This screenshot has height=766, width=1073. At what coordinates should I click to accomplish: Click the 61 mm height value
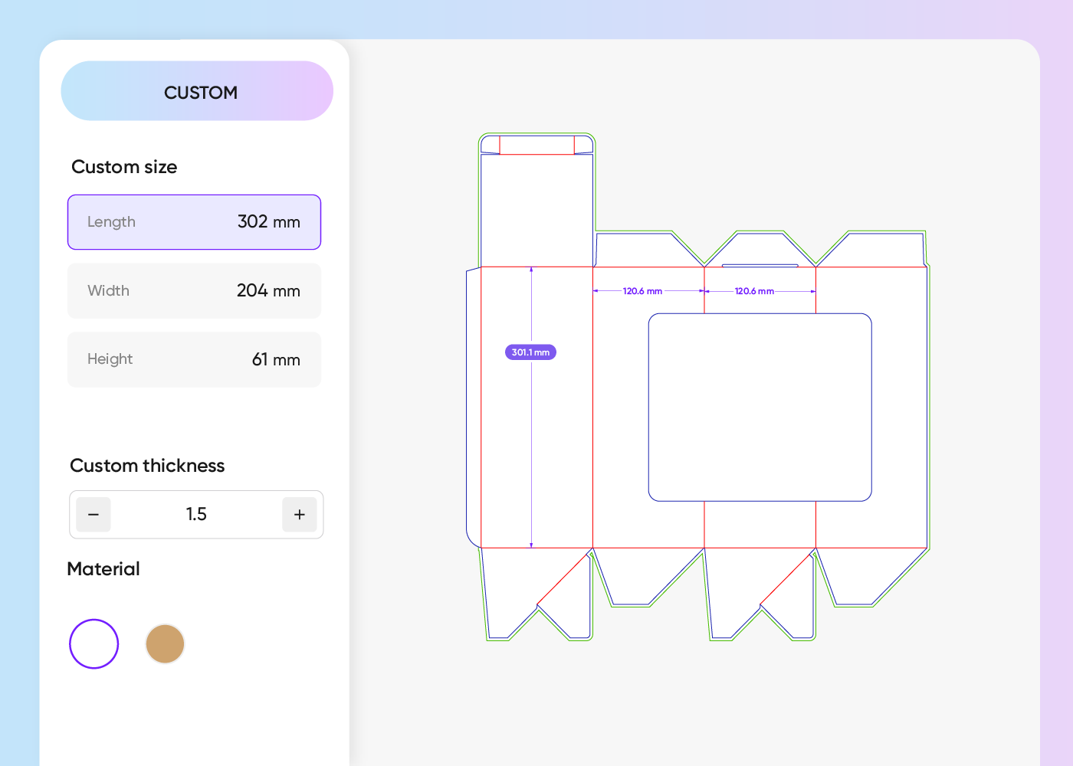click(276, 359)
